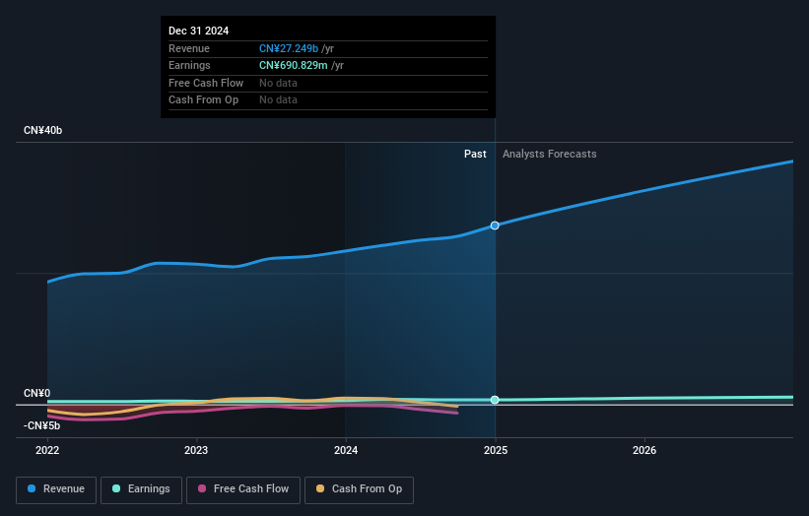This screenshot has width=809, height=516.
Task: Click the Analysts Forecasts label
Action: point(550,155)
